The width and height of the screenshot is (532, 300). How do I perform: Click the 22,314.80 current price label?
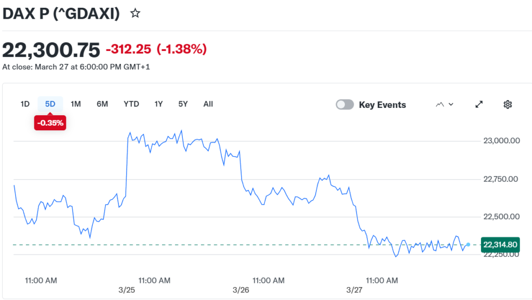click(x=500, y=244)
